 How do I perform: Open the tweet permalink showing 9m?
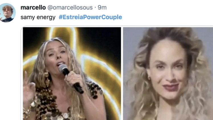(102, 8)
